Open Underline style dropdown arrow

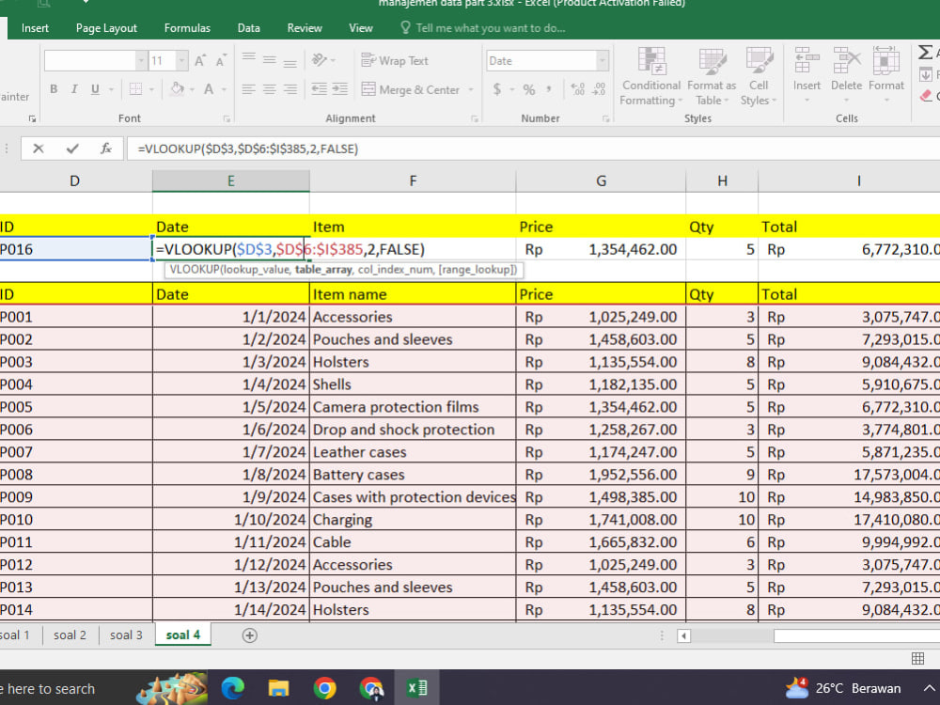click(x=112, y=89)
